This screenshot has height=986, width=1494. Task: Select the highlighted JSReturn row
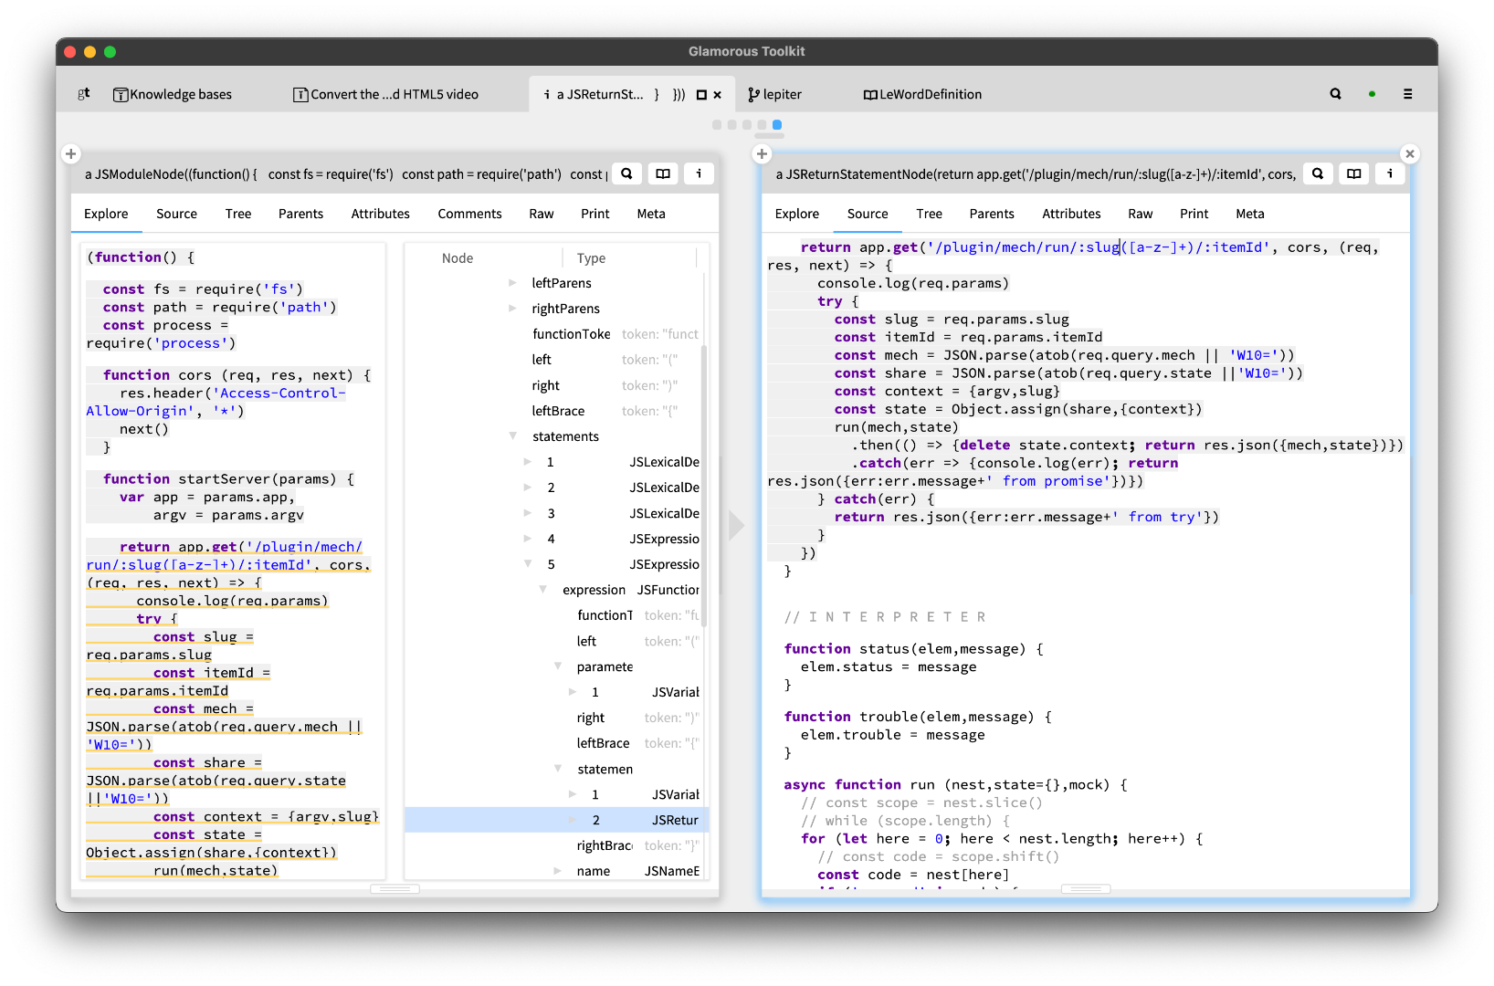[639, 820]
